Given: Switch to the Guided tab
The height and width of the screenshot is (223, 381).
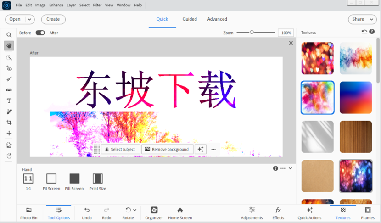Looking at the screenshot, I should point(190,19).
